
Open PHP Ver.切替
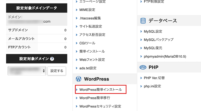[x=154, y=78]
